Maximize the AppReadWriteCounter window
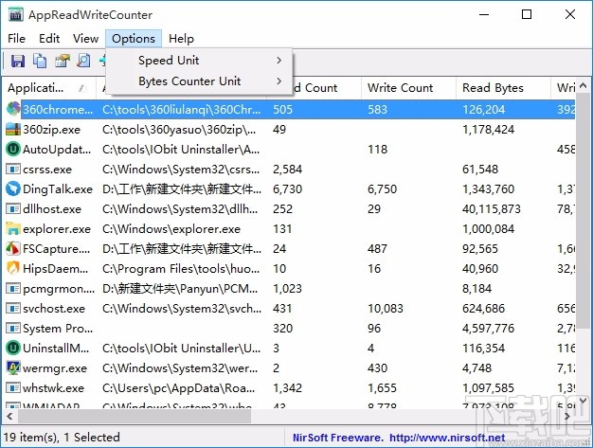Image resolution: width=593 pixels, height=448 pixels. tap(527, 15)
